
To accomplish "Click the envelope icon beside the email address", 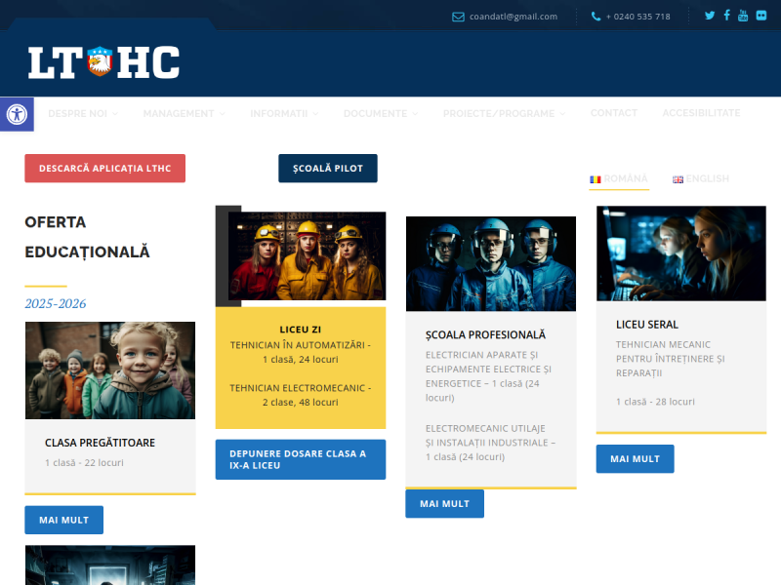I will point(456,16).
